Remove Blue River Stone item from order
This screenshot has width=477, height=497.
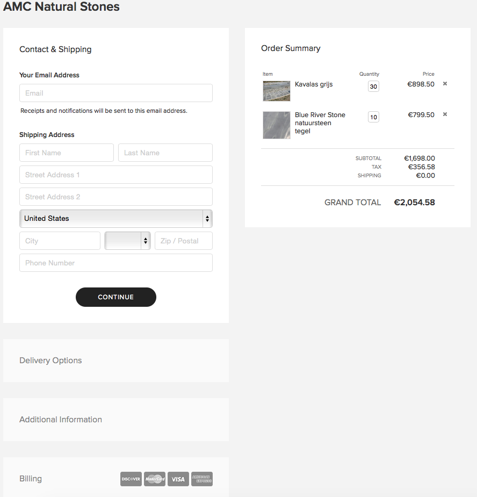click(445, 114)
